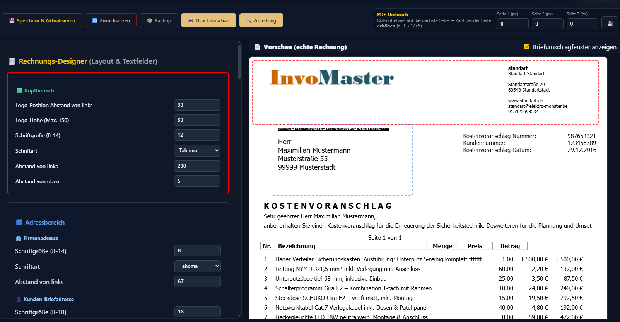Click Kopfbereich Schriftgröße (8-14) field
This screenshot has height=322, width=620.
(197, 135)
